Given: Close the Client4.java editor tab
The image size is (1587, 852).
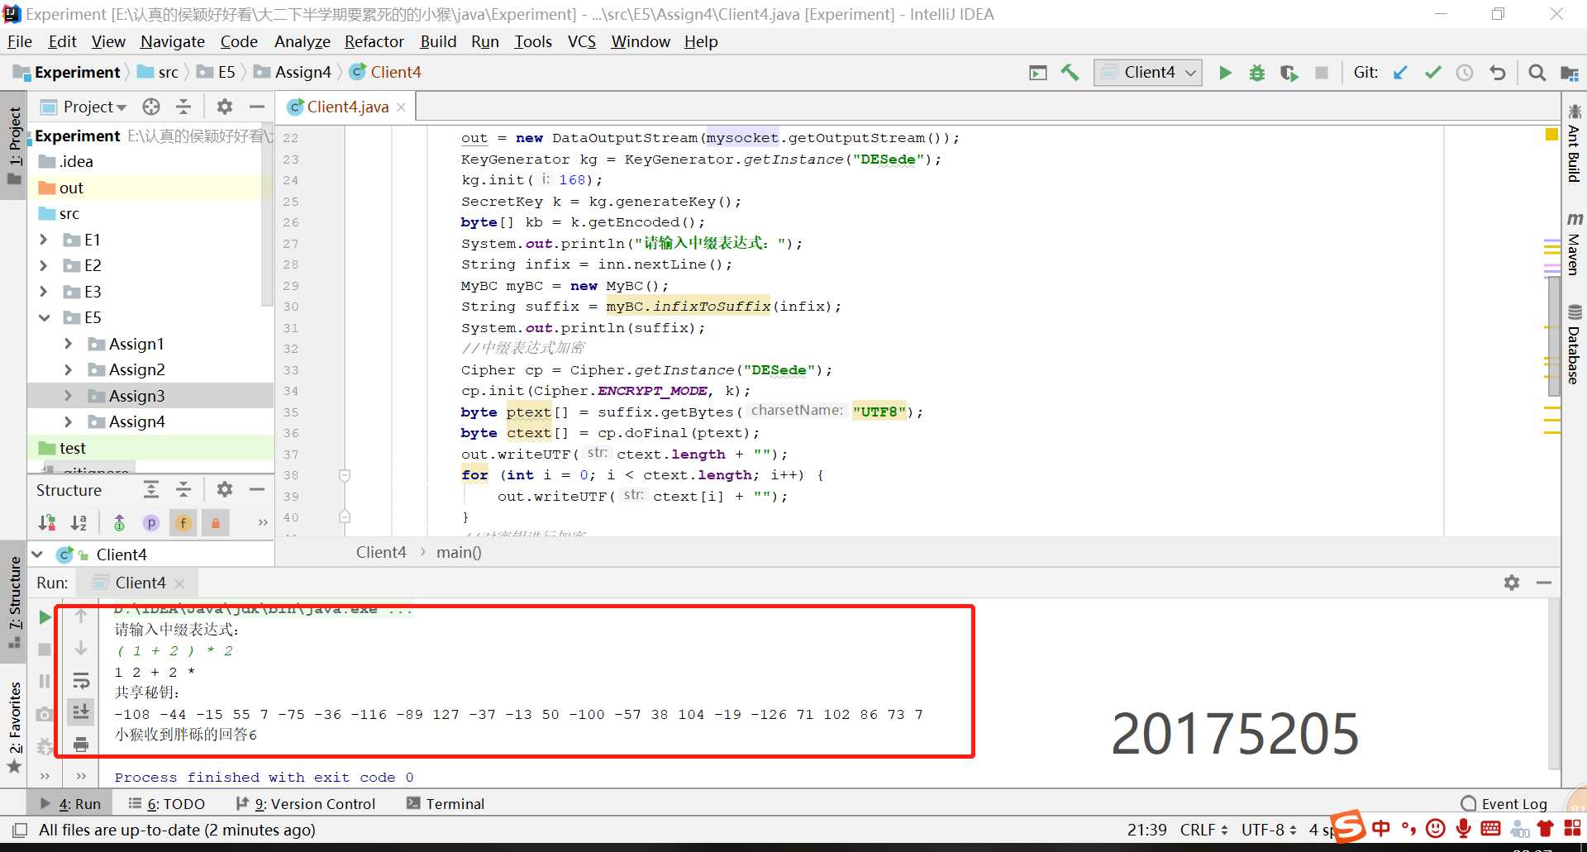Looking at the screenshot, I should (x=401, y=107).
